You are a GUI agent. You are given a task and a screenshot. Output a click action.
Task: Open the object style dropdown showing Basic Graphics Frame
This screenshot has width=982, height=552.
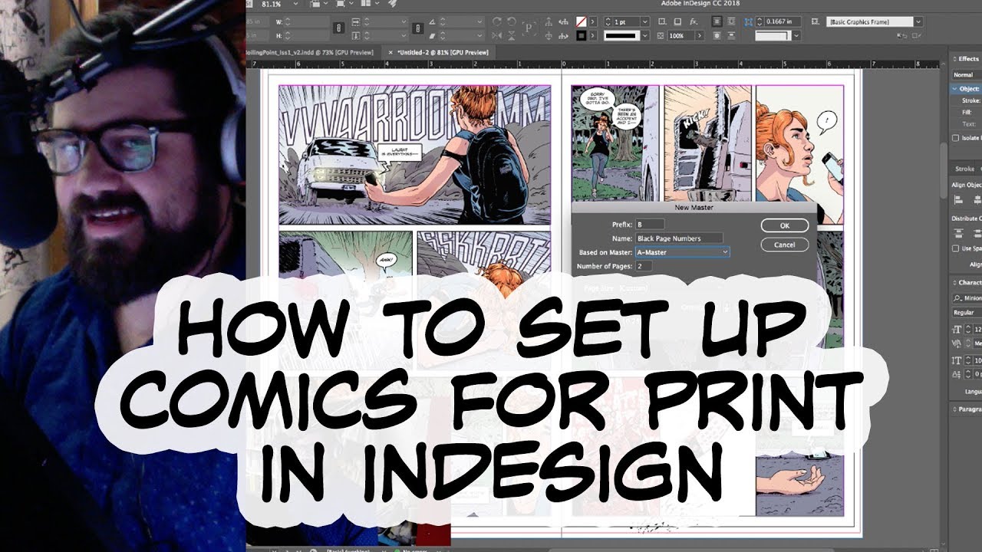[x=918, y=21]
